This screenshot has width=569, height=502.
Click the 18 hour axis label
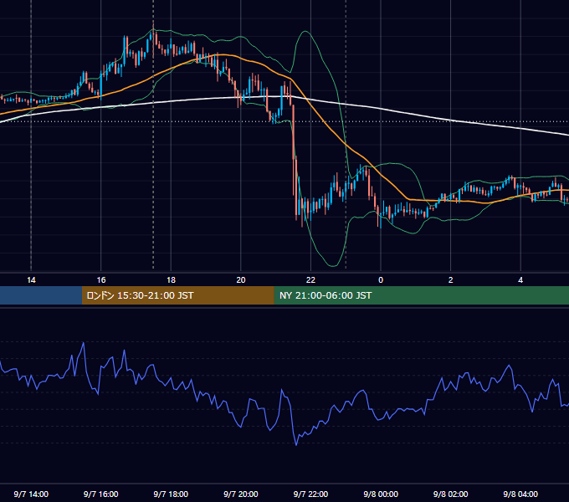click(171, 280)
